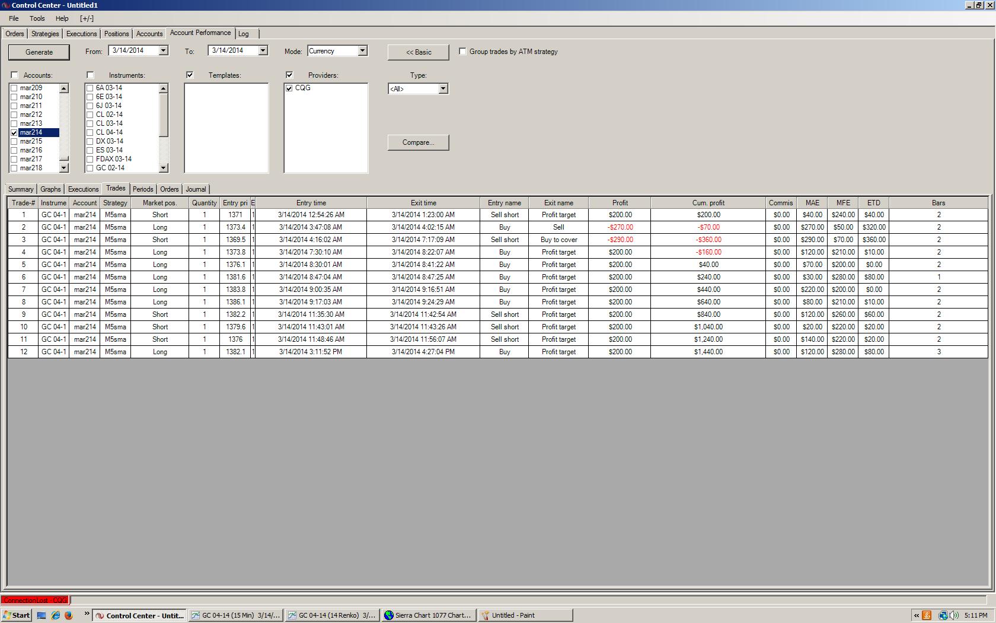Click the [+/-] menu item
Image resolution: width=996 pixels, height=623 pixels.
click(x=87, y=18)
